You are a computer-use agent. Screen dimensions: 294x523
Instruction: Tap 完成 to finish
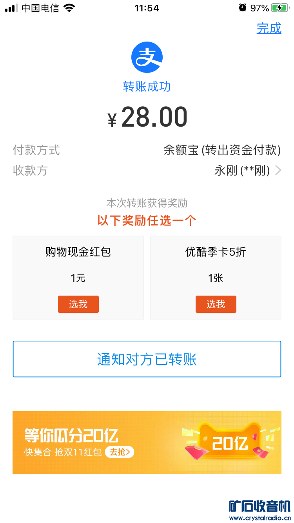pos(269,28)
